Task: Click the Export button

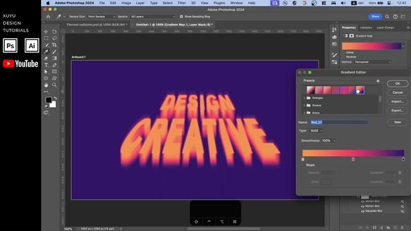Action: coord(398,110)
